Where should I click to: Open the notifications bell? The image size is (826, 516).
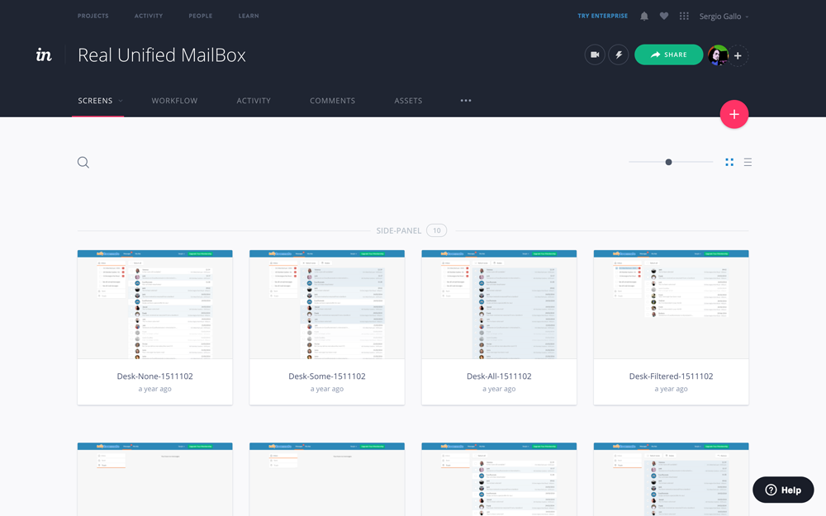(x=644, y=17)
